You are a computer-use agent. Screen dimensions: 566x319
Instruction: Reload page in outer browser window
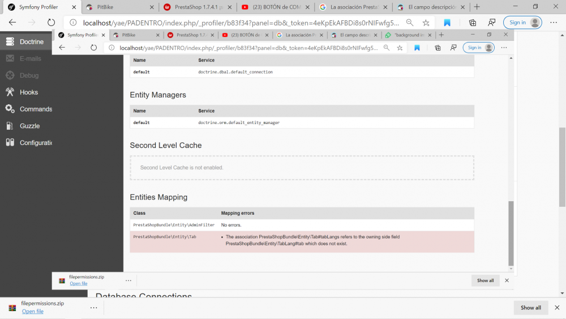point(52,23)
